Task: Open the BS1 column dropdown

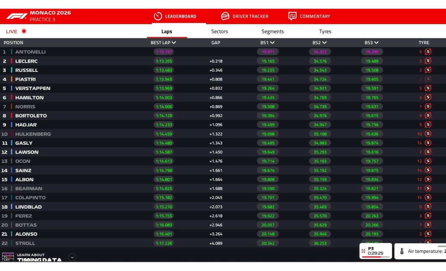Action: (272, 43)
